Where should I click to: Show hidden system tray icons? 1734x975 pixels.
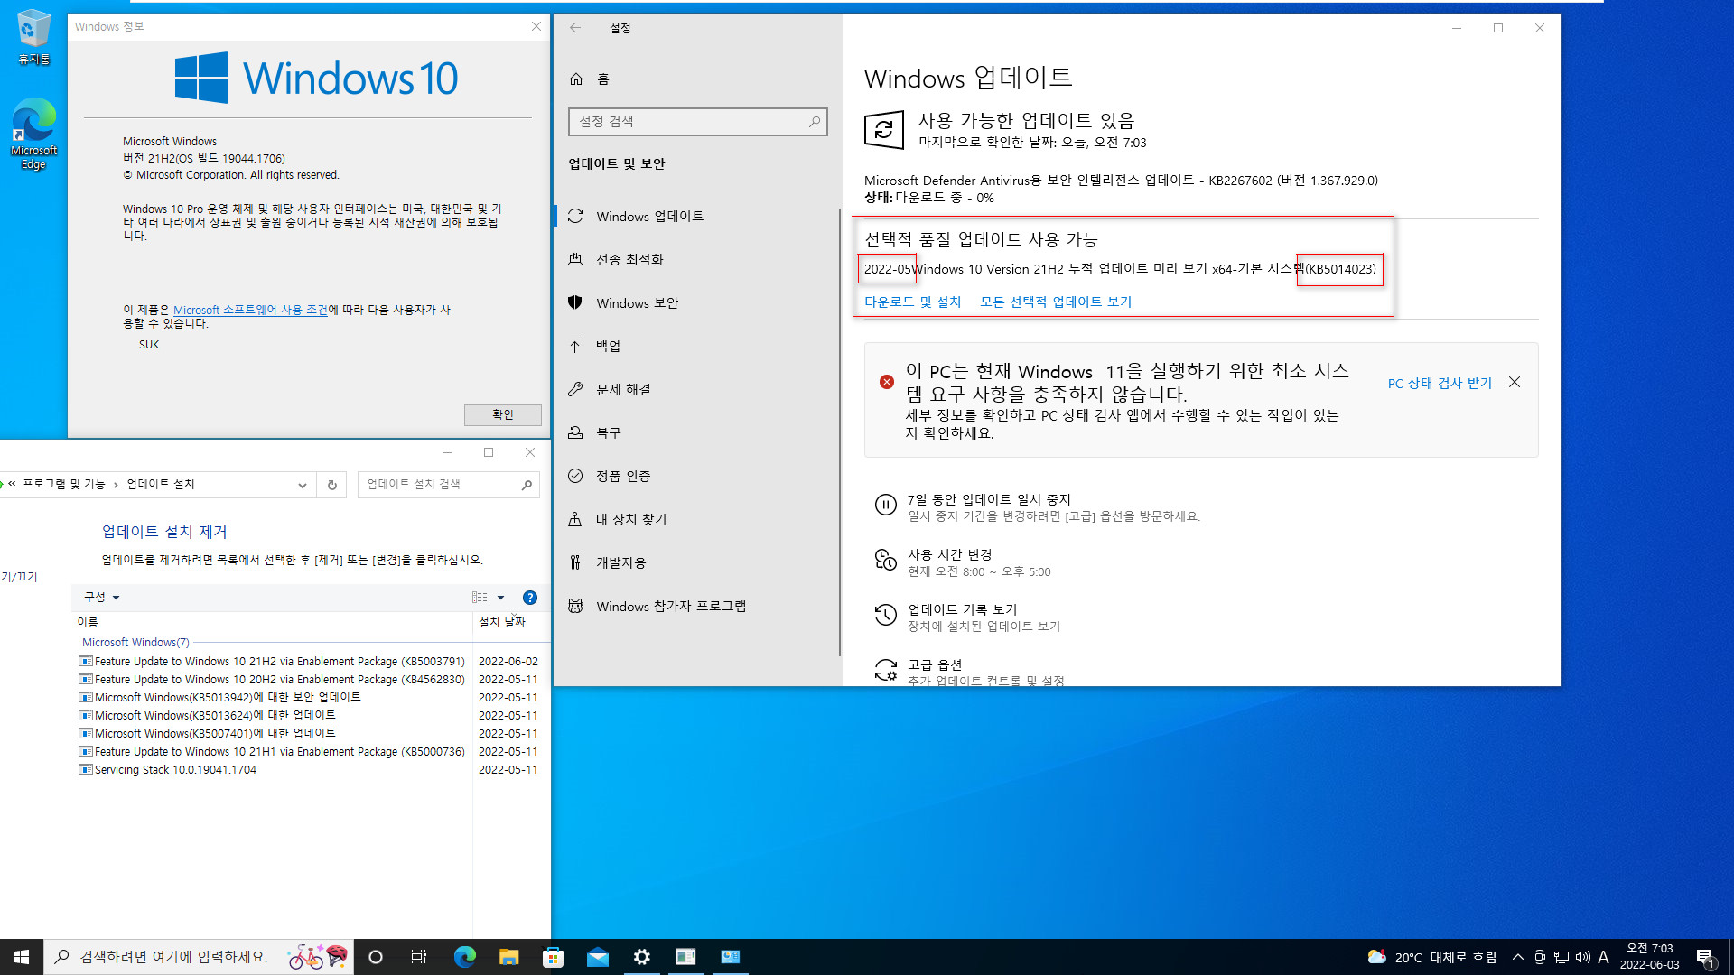1517,957
